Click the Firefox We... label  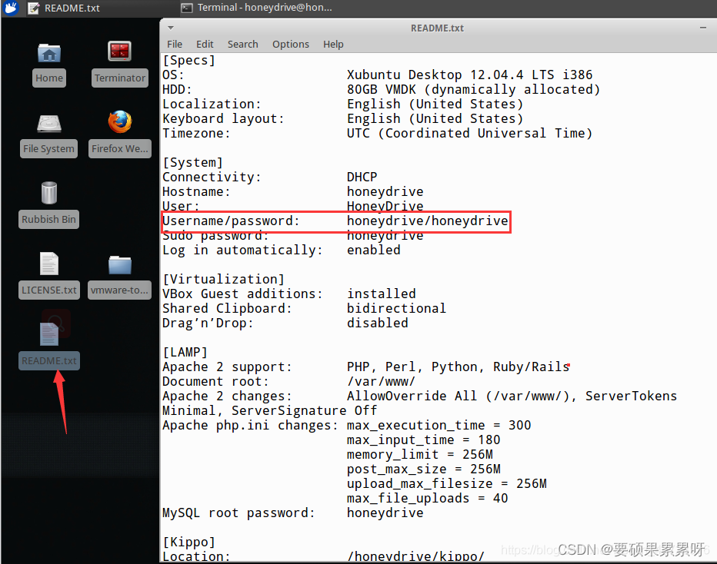120,149
